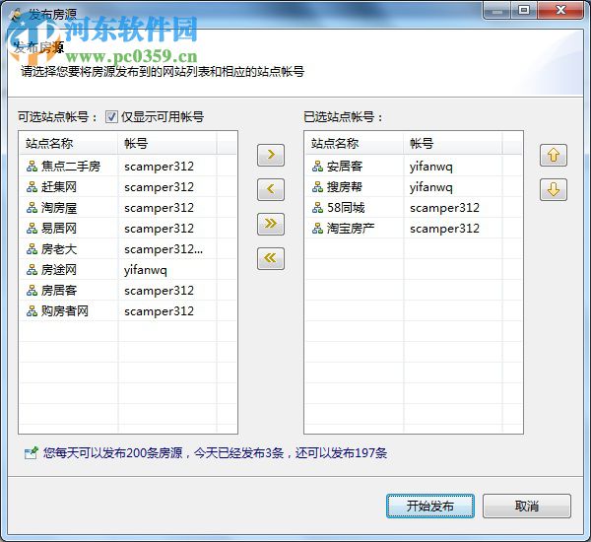Move the selected account down with the down arrow

[554, 189]
